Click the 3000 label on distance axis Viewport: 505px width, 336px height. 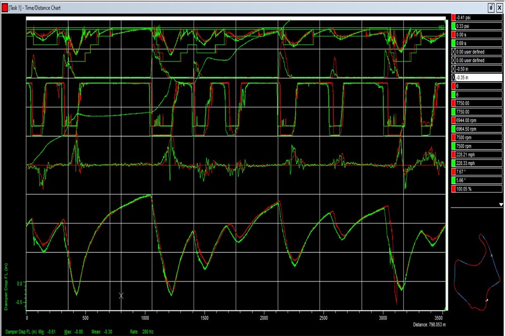[383, 318]
